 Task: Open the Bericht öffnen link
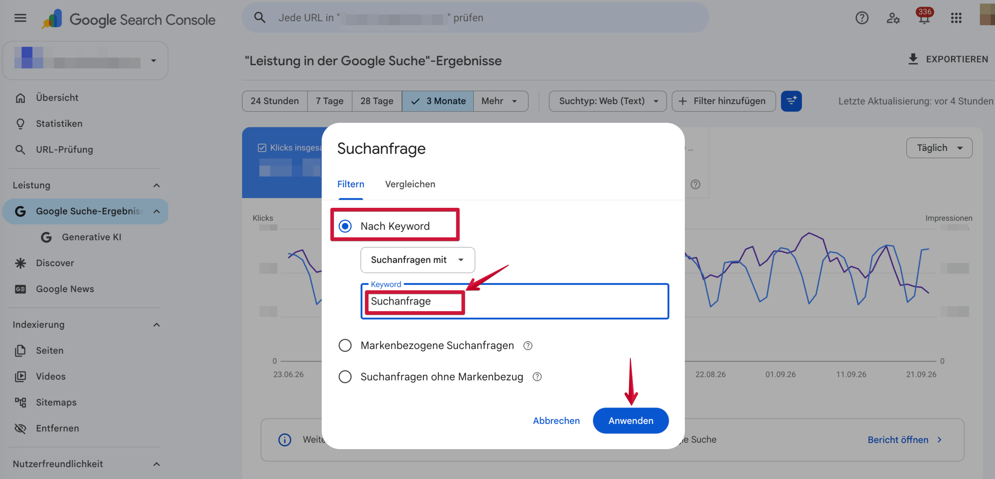[904, 440]
